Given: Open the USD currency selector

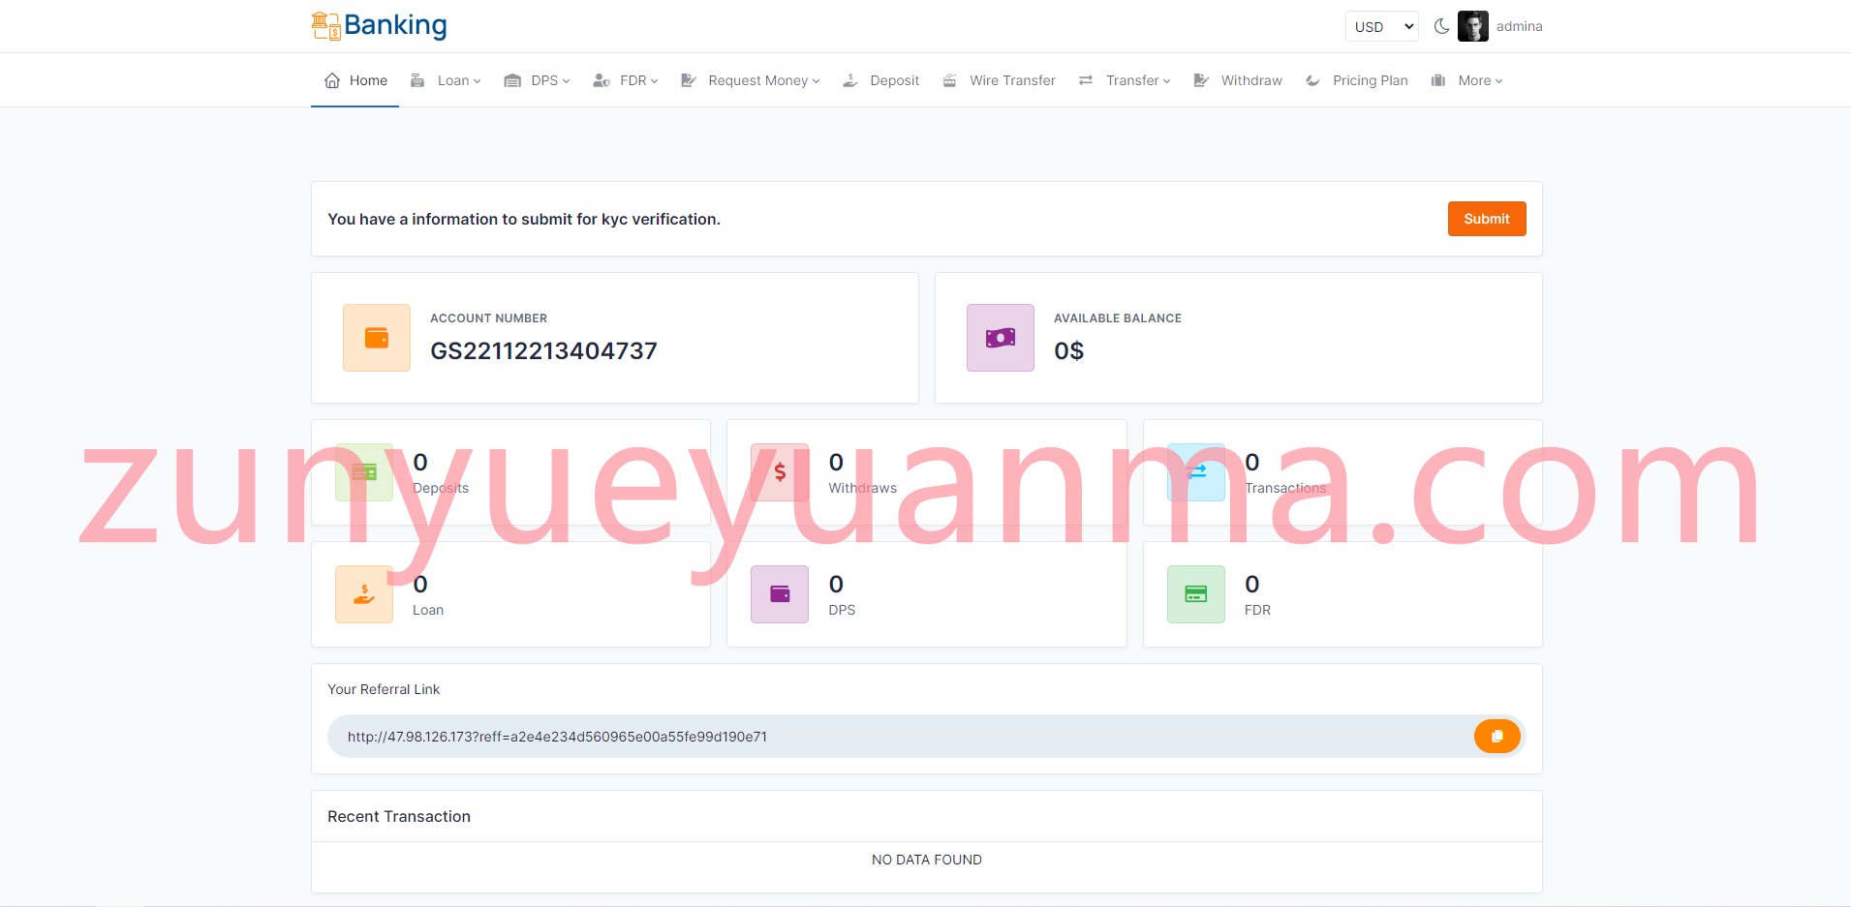Looking at the screenshot, I should coord(1382,26).
